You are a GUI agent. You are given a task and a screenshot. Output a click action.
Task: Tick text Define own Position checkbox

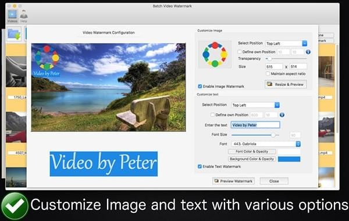click(x=212, y=115)
